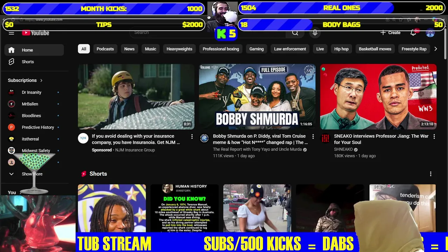Play the insurance ad thumbnail
The image size is (448, 252).
coord(136,97)
